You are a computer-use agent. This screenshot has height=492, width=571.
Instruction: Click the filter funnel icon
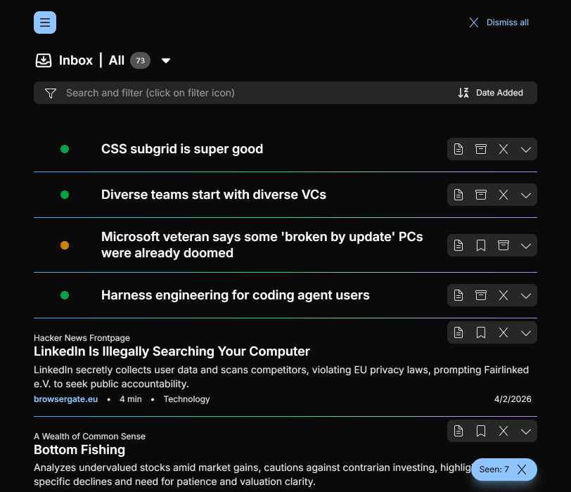(x=51, y=93)
